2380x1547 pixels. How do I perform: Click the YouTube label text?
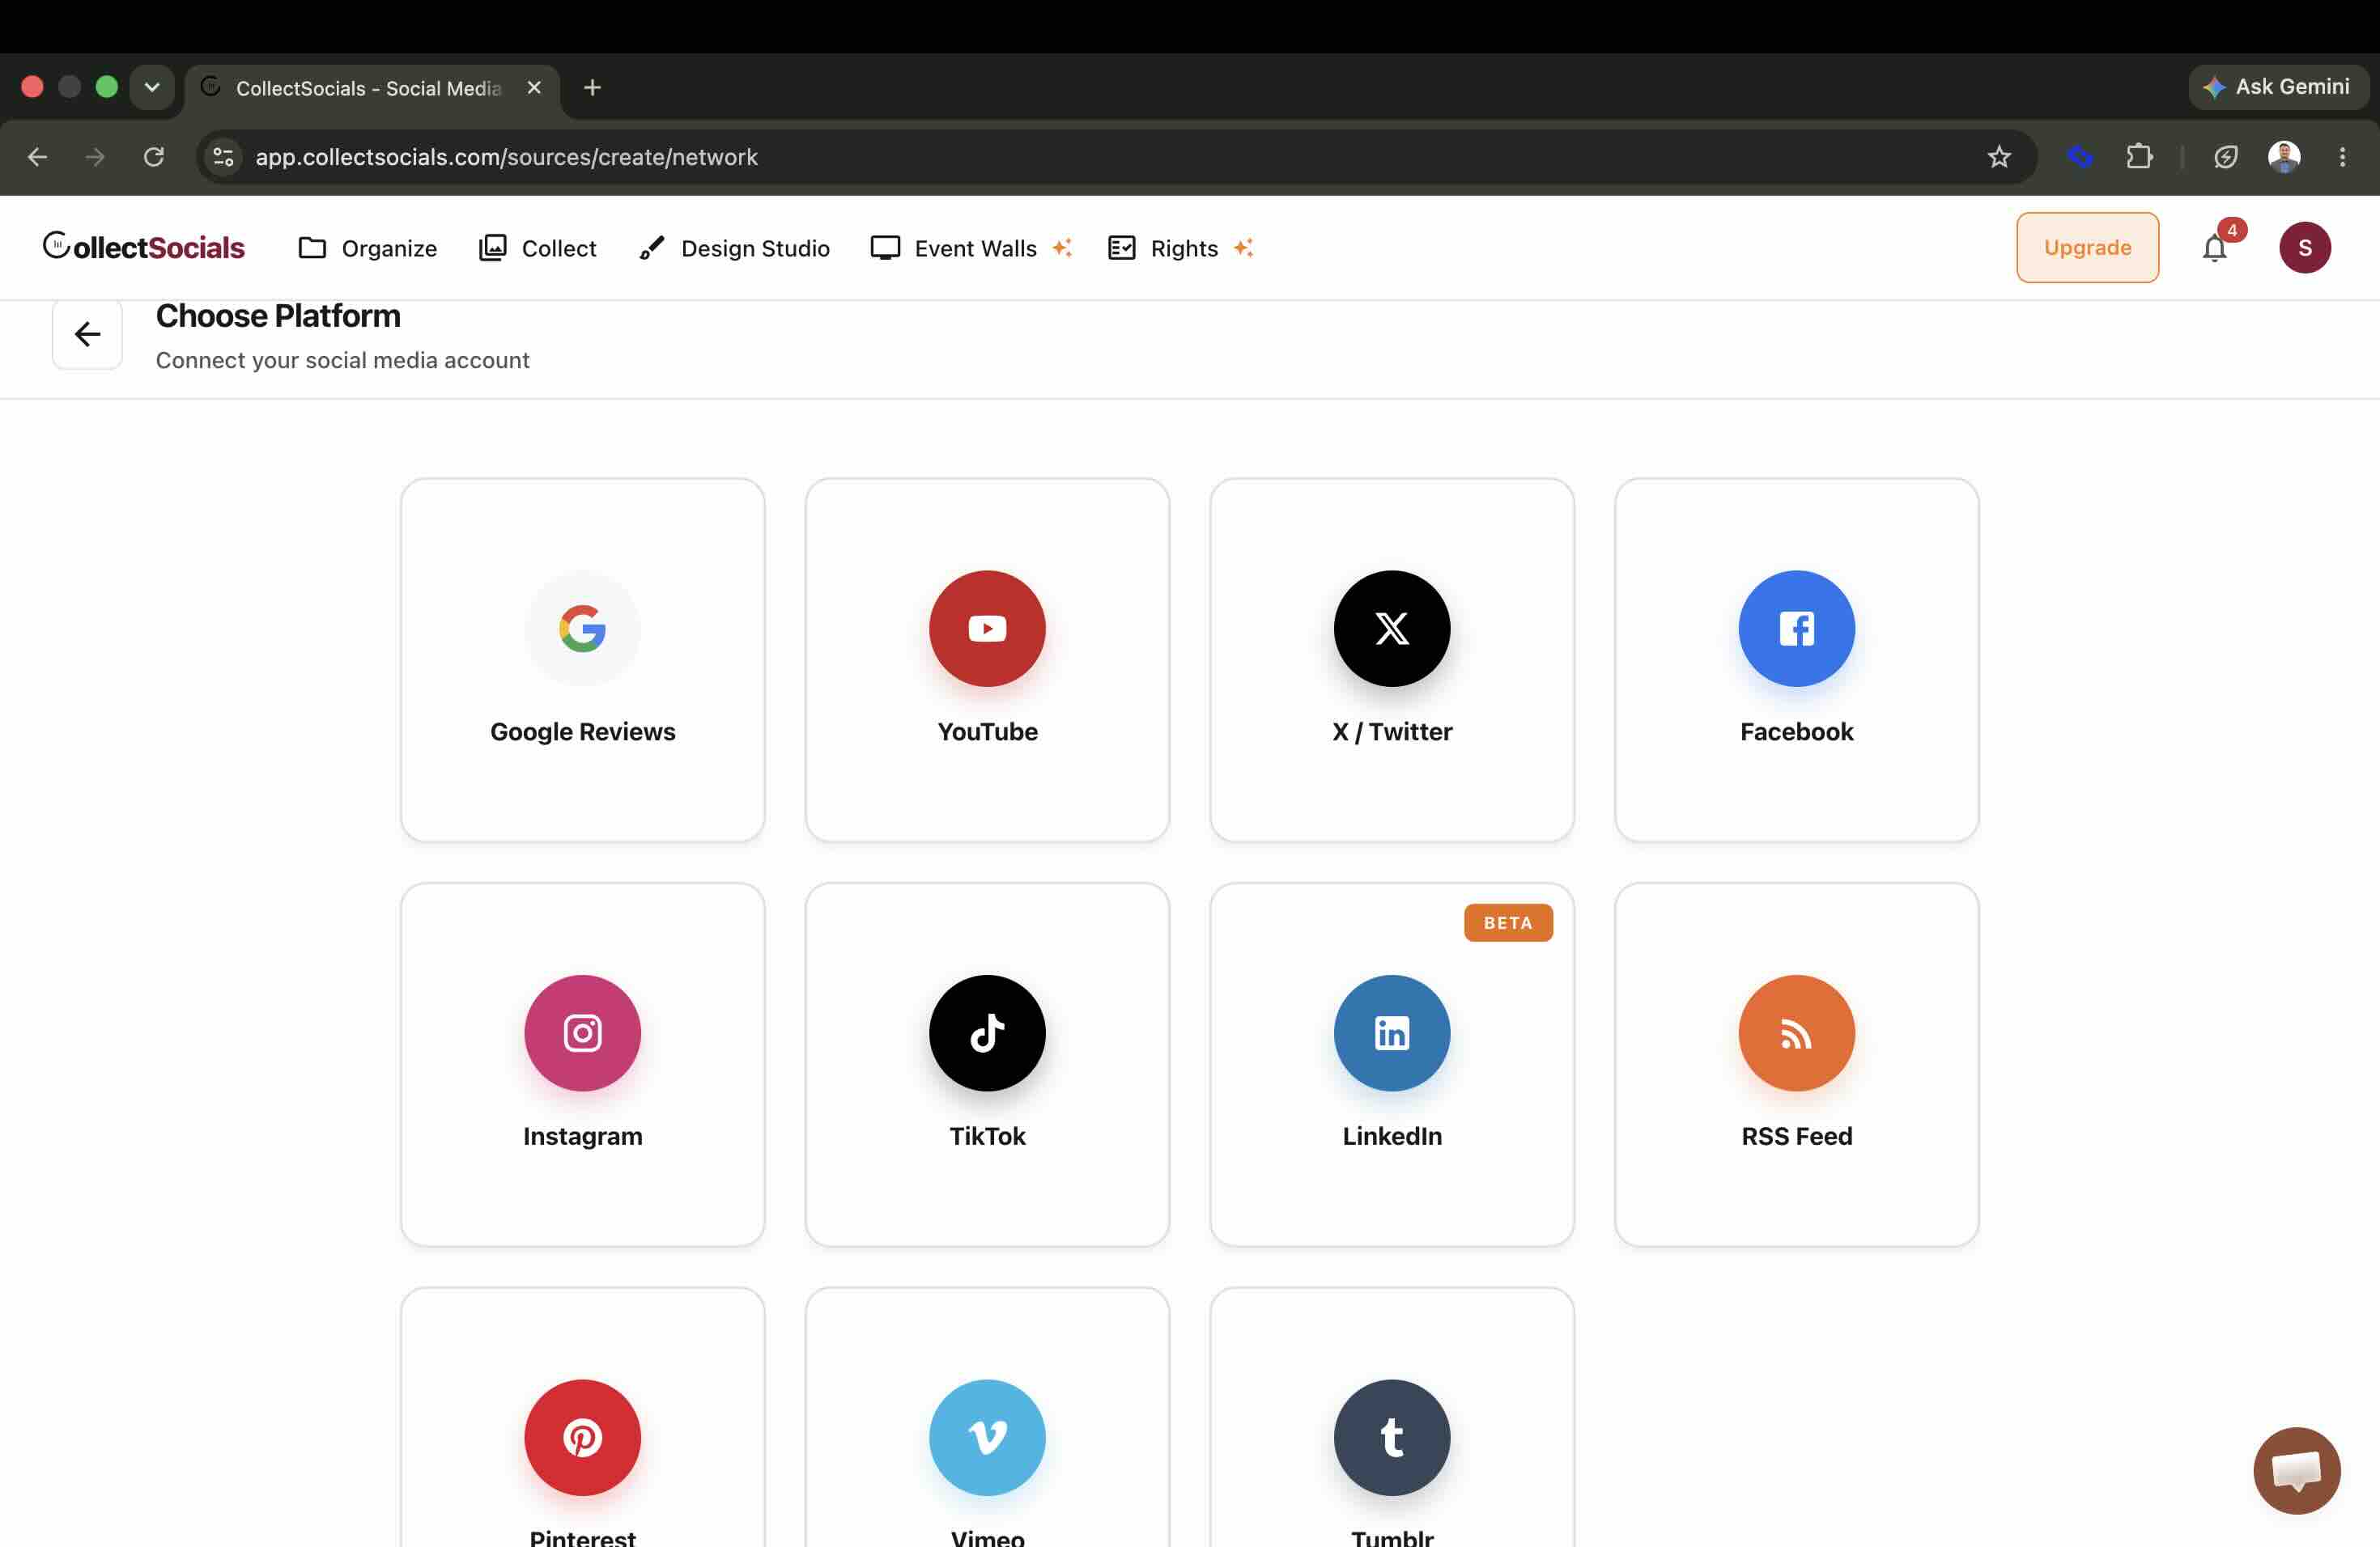(x=987, y=731)
